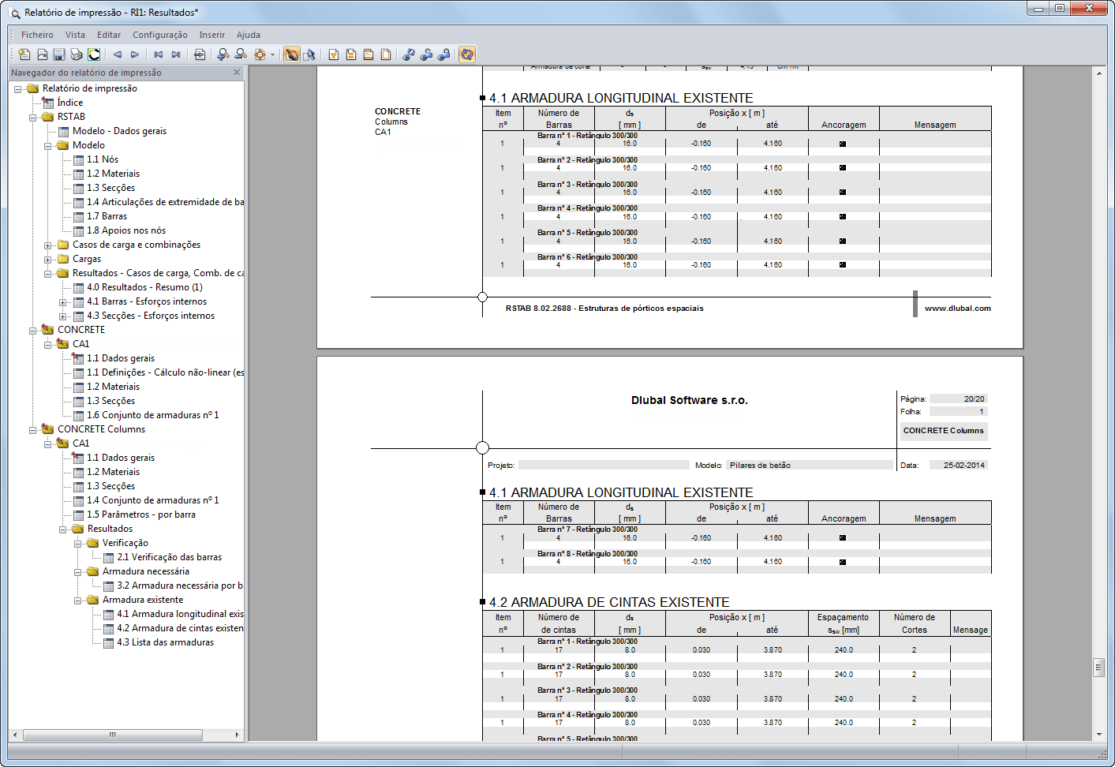This screenshot has height=767, width=1115.
Task: Click the vertical scrollbar thumb of report
Action: (x=1098, y=668)
